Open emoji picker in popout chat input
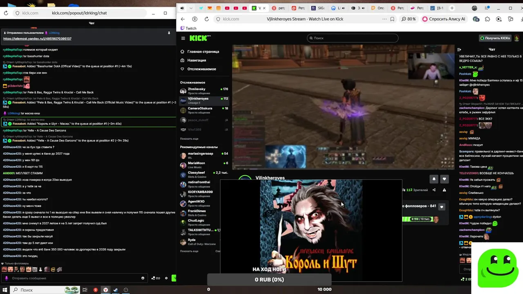 pos(143,278)
